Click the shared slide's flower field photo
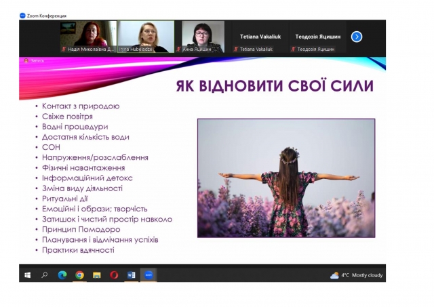The height and width of the screenshot is (307, 434). (285, 178)
